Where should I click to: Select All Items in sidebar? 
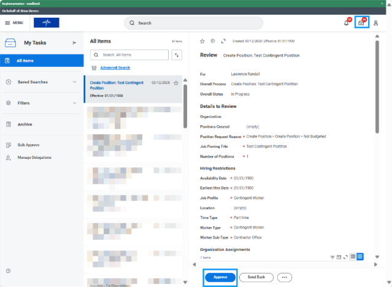click(x=42, y=61)
